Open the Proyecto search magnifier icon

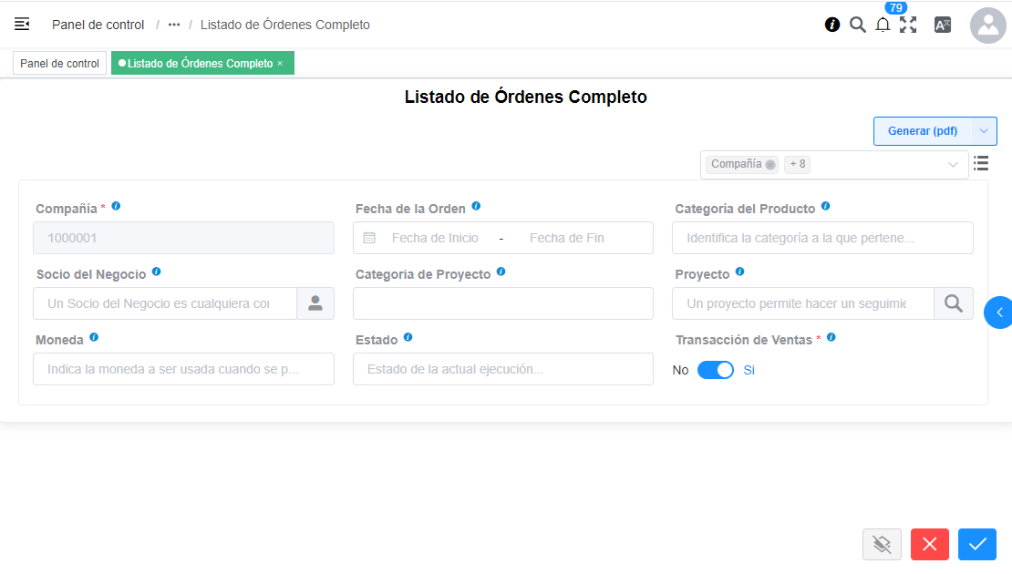click(x=954, y=302)
